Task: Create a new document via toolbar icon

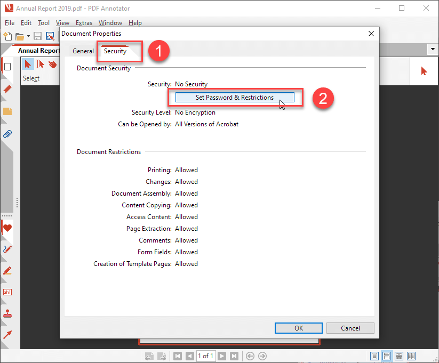Action: coord(7,36)
